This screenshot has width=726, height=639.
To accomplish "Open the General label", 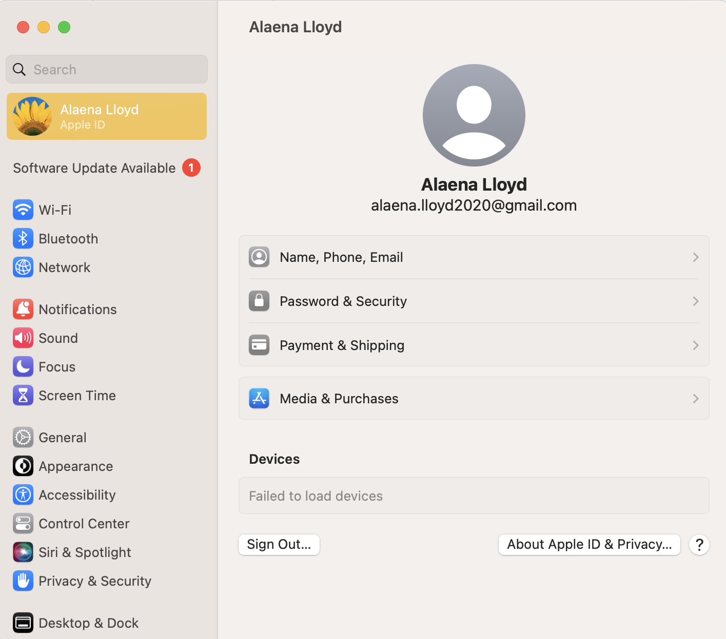I will pos(63,438).
